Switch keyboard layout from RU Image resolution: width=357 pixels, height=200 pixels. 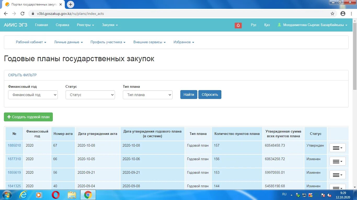tap(284, 194)
